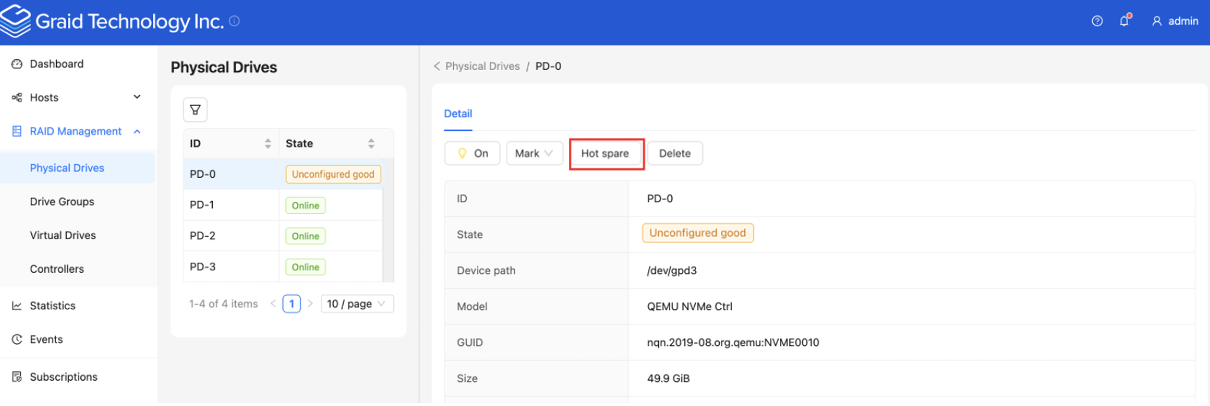Click the Statistics chart icon
The width and height of the screenshot is (1210, 406).
pos(17,306)
